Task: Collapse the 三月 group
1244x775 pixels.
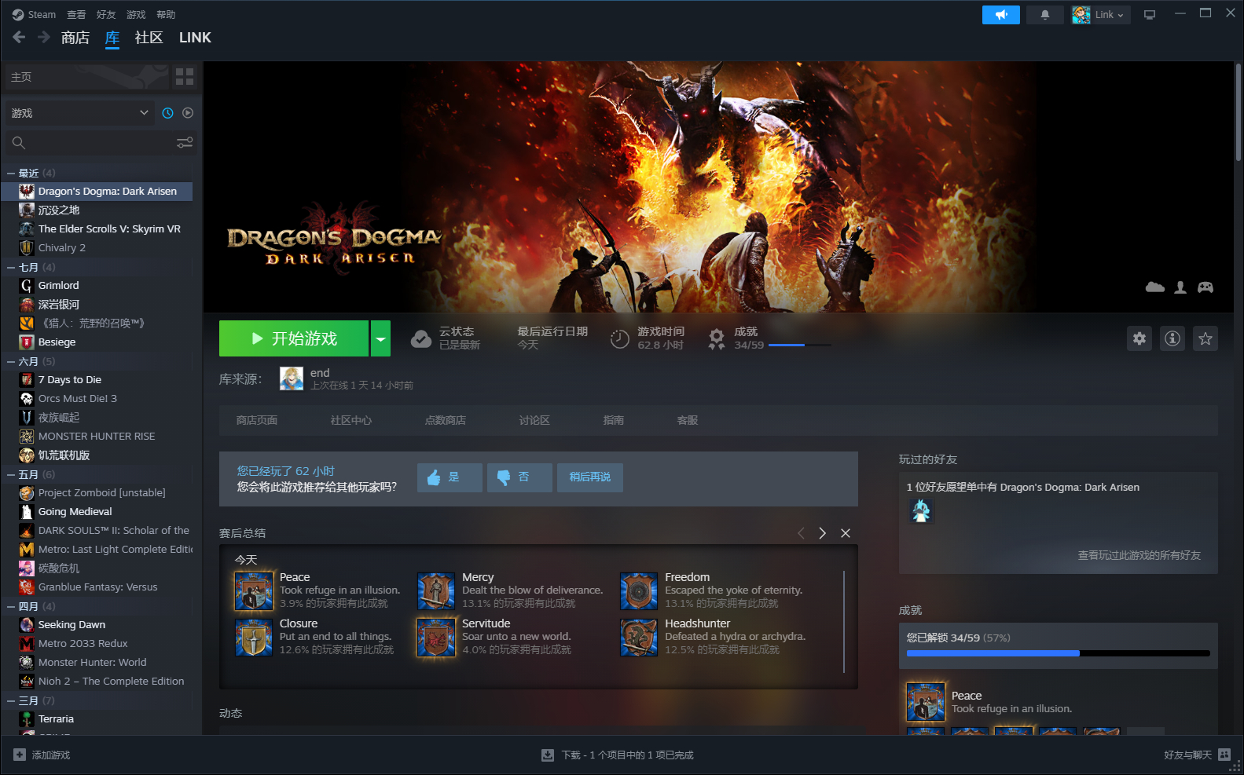Action: pos(11,700)
